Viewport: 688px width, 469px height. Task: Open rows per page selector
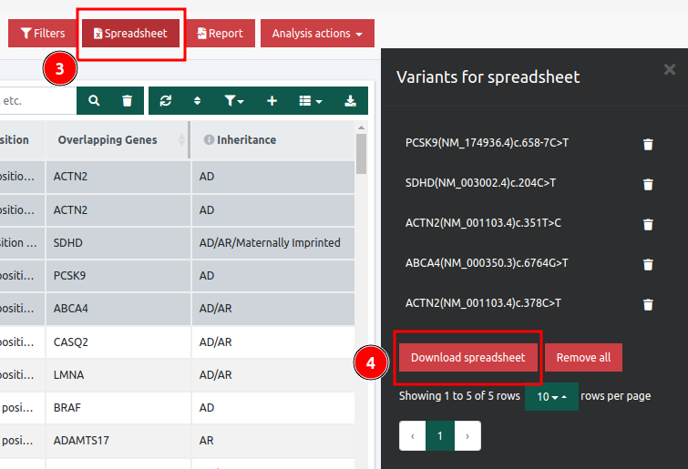point(551,397)
